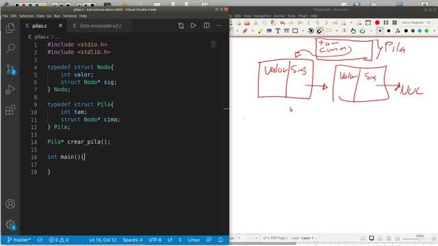Image resolution: width=438 pixels, height=246 pixels.
Task: Open the eraser type dropdown arrow
Action: coord(253,31)
